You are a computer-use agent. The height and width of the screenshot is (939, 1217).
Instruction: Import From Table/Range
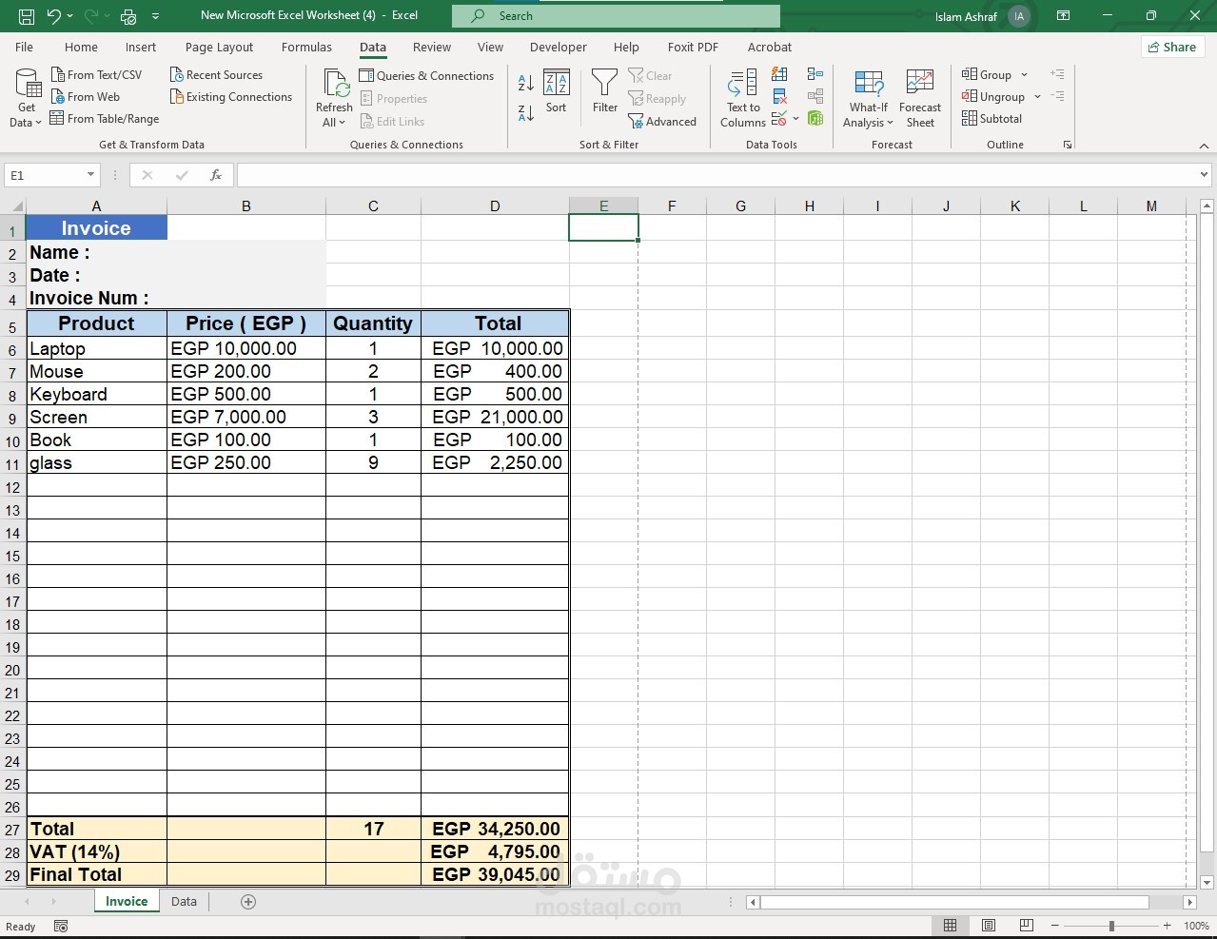tap(105, 118)
